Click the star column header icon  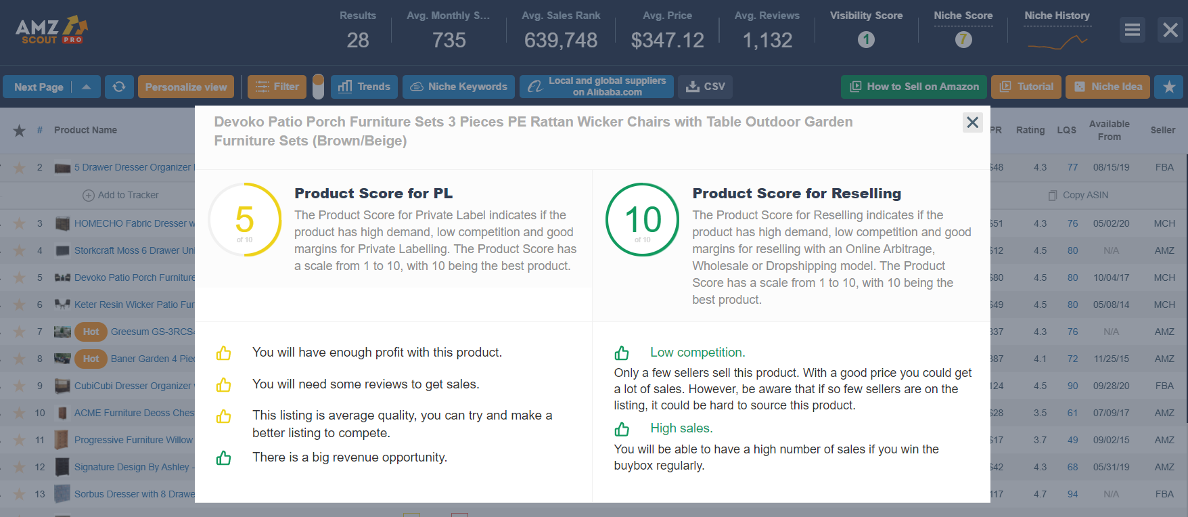coord(20,131)
